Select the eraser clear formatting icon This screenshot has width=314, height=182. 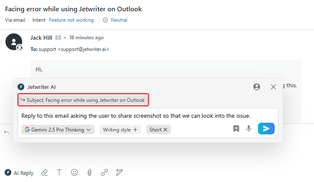[44, 172]
